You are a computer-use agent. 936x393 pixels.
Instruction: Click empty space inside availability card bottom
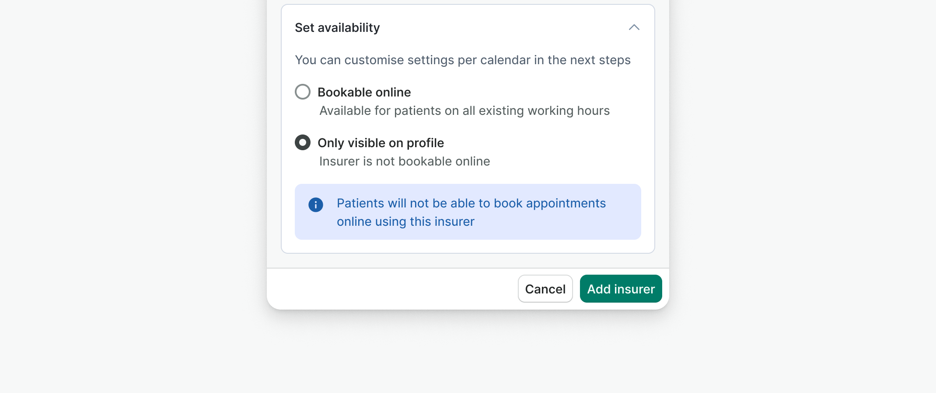pos(468,247)
